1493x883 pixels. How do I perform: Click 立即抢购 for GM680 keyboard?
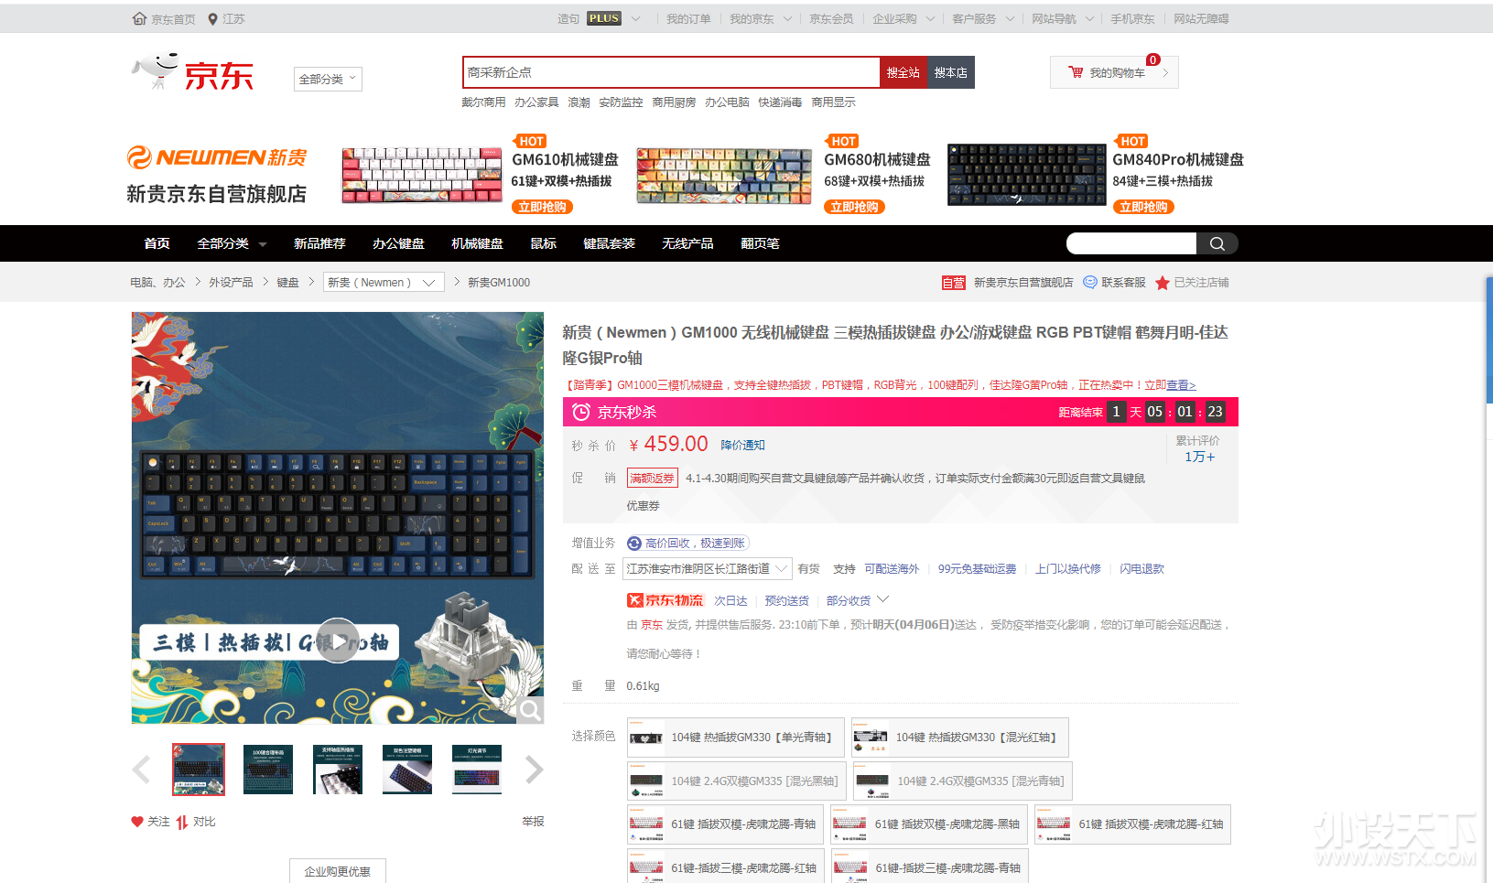click(854, 207)
